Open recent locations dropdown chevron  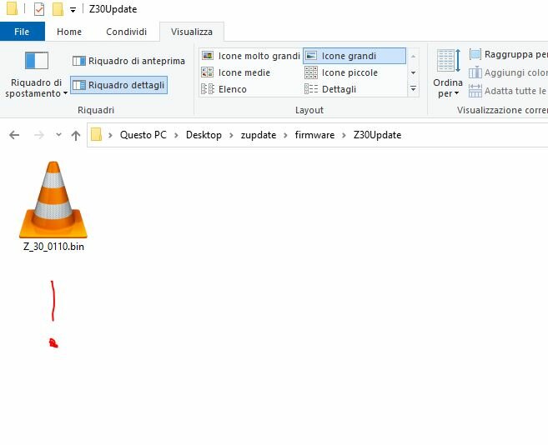58,134
